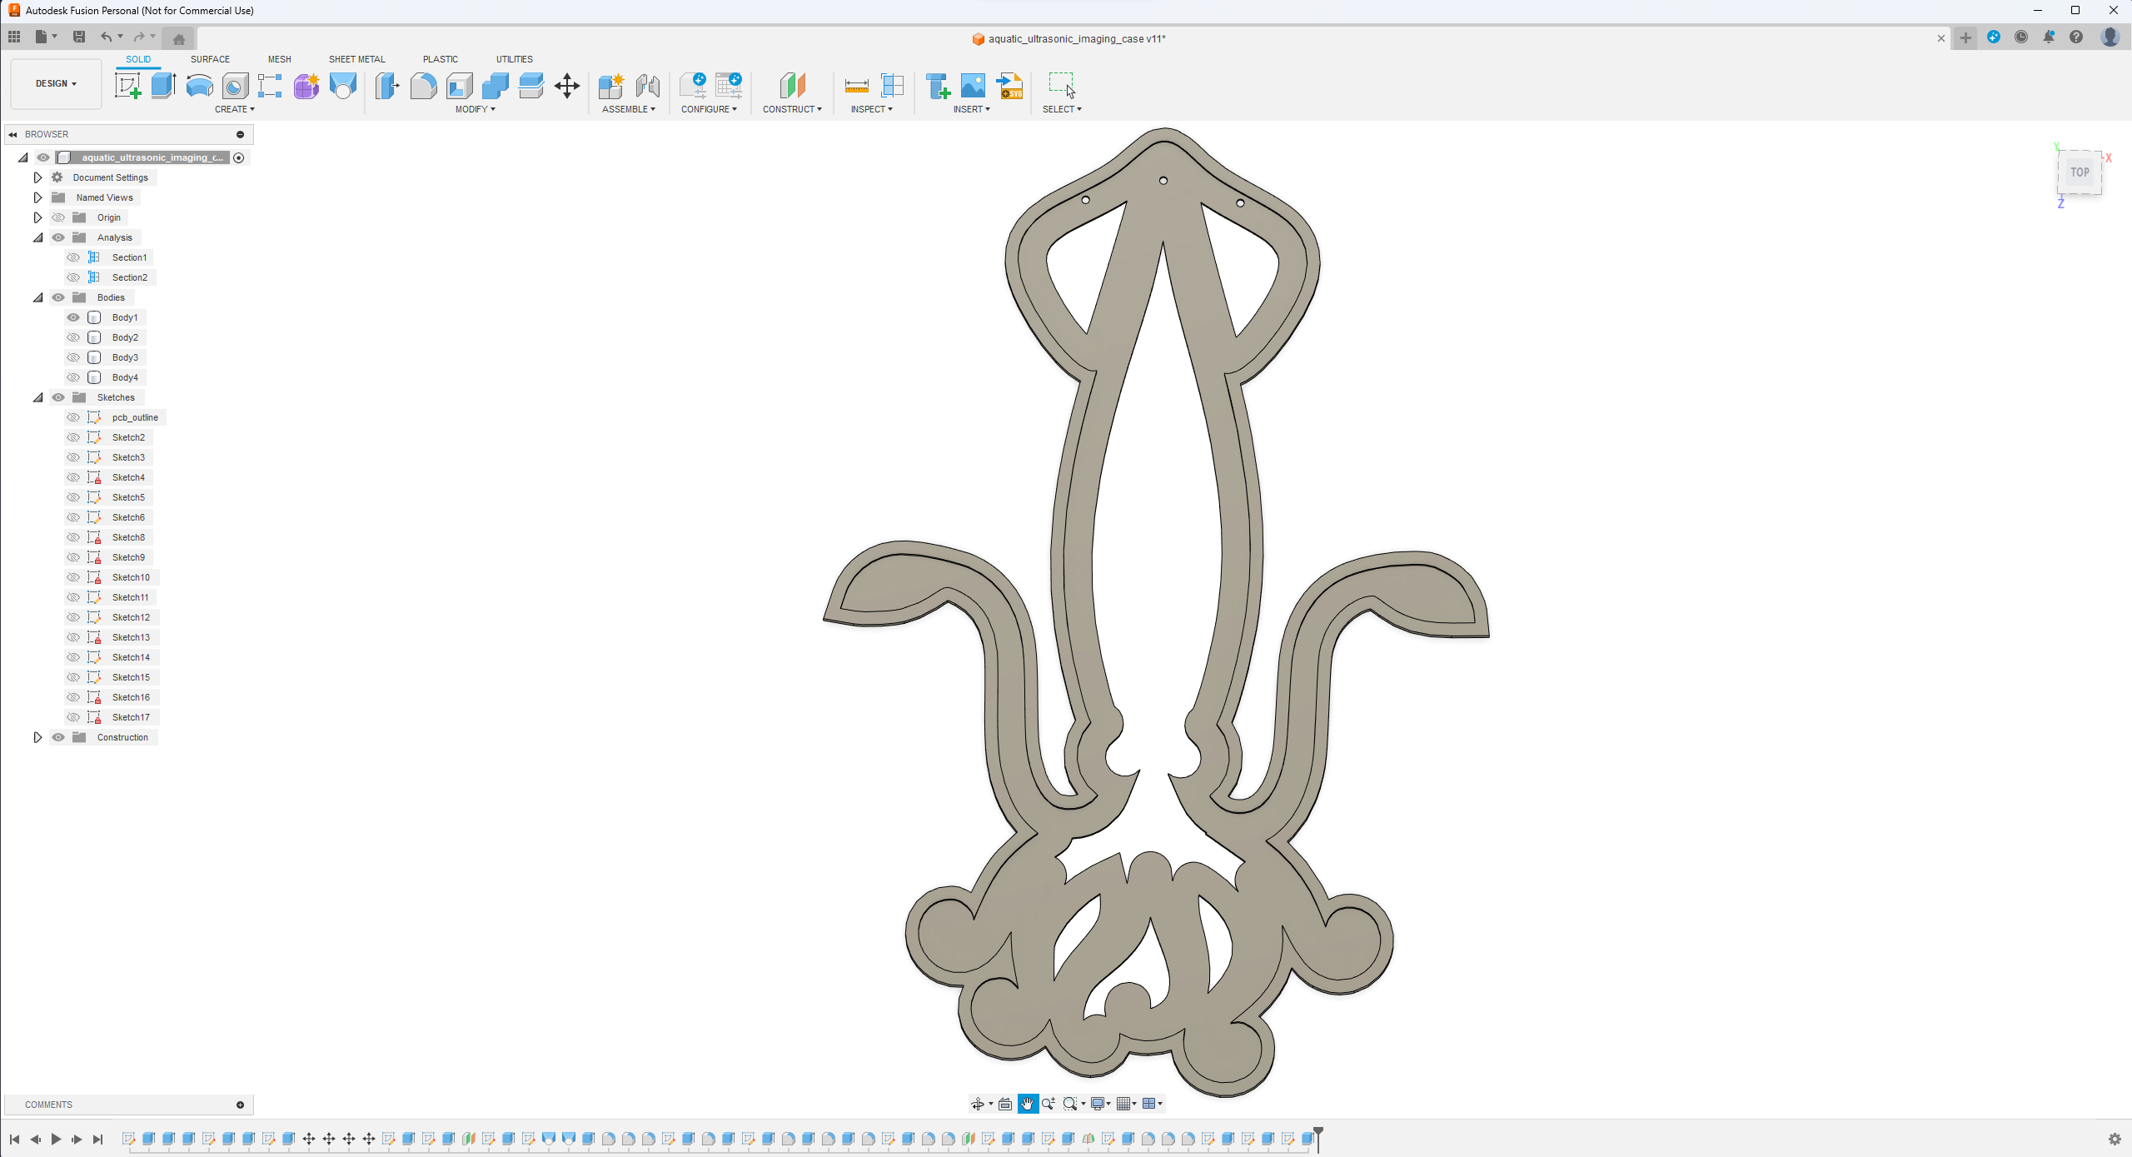Open the SOLID tab
Viewport: 2132px width, 1157px height.
pyautogui.click(x=137, y=58)
